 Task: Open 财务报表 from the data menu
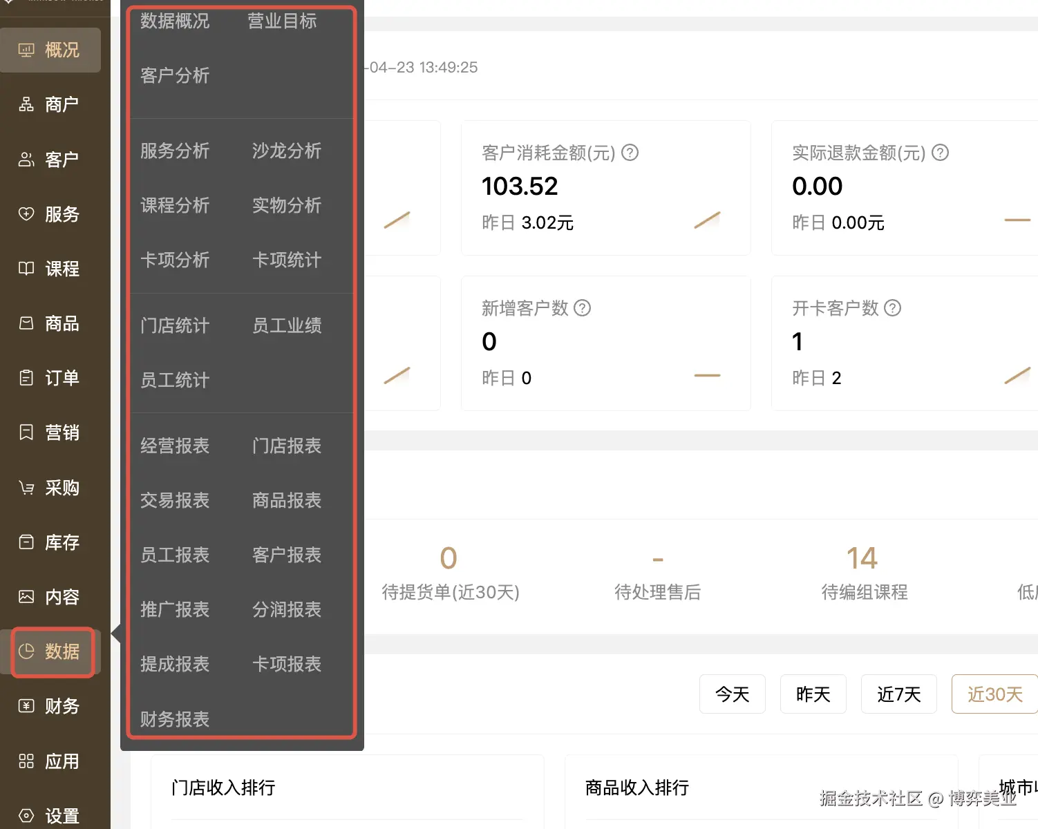click(174, 718)
